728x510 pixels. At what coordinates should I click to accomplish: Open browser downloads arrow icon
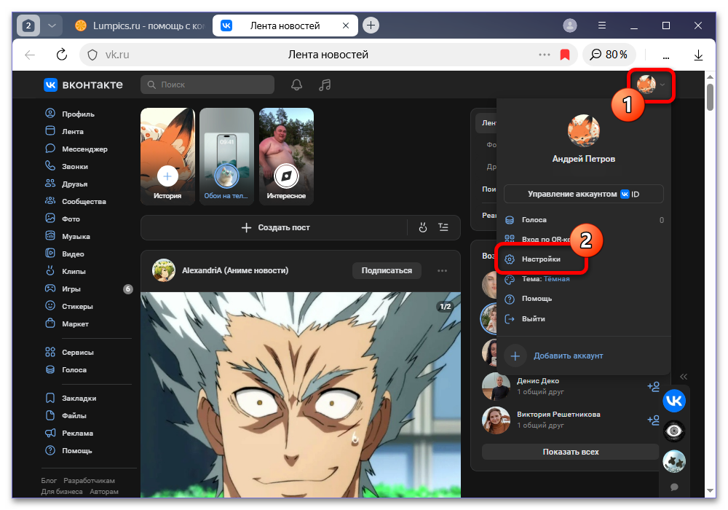point(698,55)
